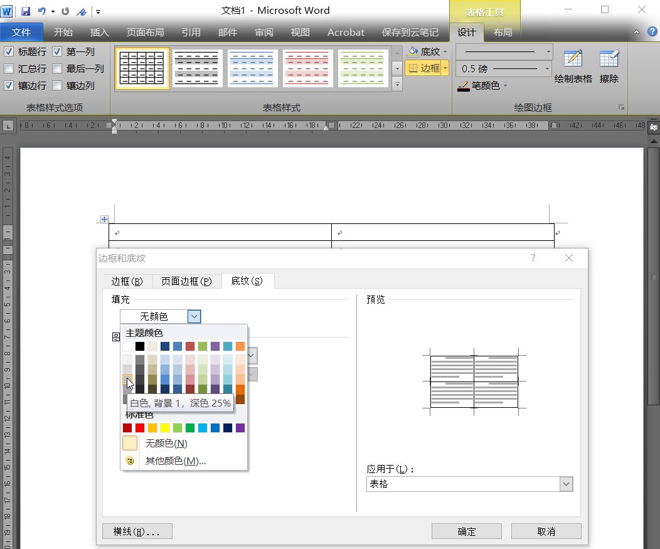This screenshot has height=549, width=660.
Task: Open the 布局 ribbon tab
Action: tap(503, 32)
